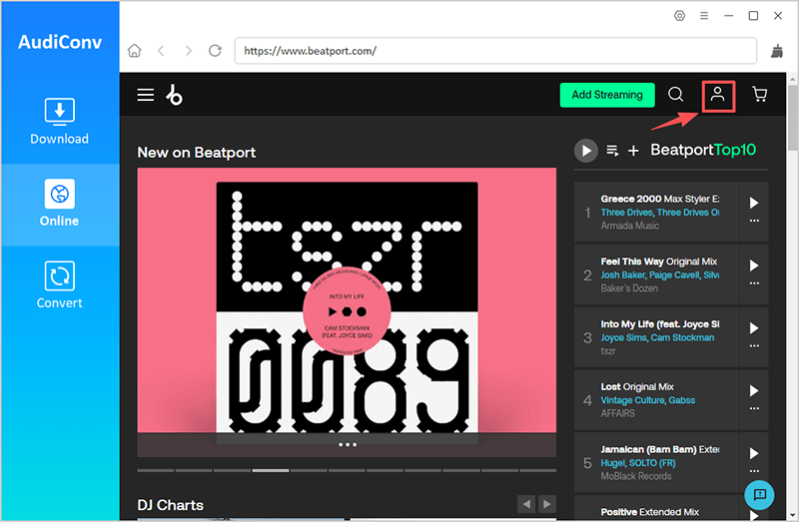The image size is (799, 522).
Task: Open Greece 2000 track title
Action: tap(660, 200)
